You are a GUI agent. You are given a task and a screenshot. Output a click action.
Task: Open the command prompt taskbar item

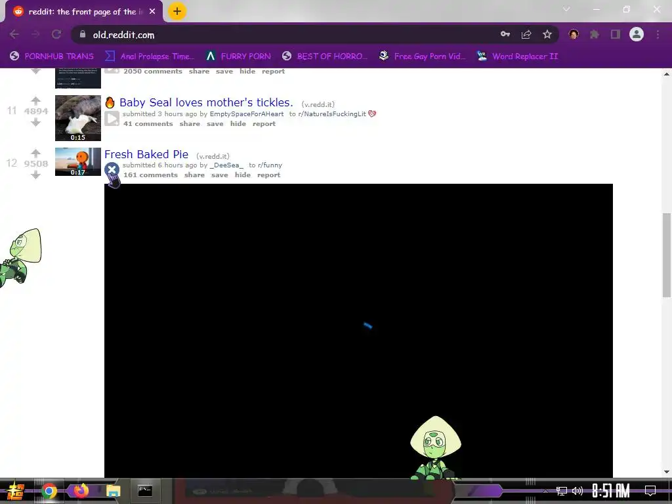pos(145,491)
